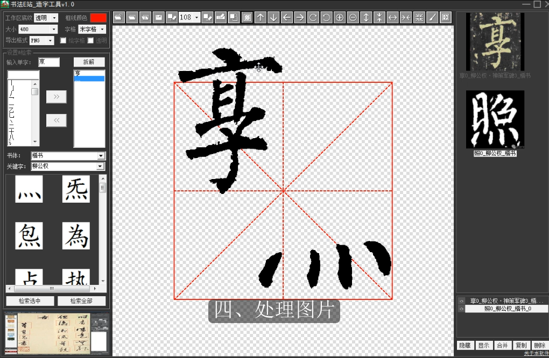
Task: Click the >> add component button
Action: pyautogui.click(x=57, y=97)
